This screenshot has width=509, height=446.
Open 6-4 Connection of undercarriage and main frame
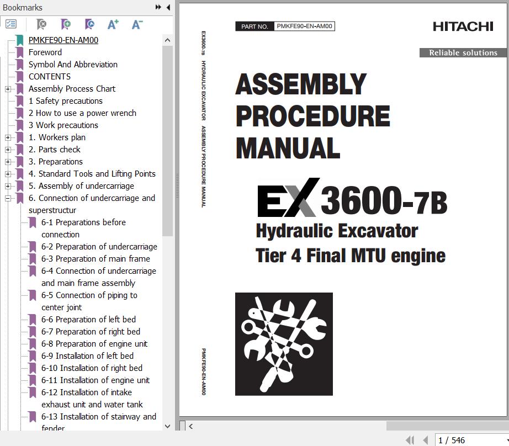[99, 277]
